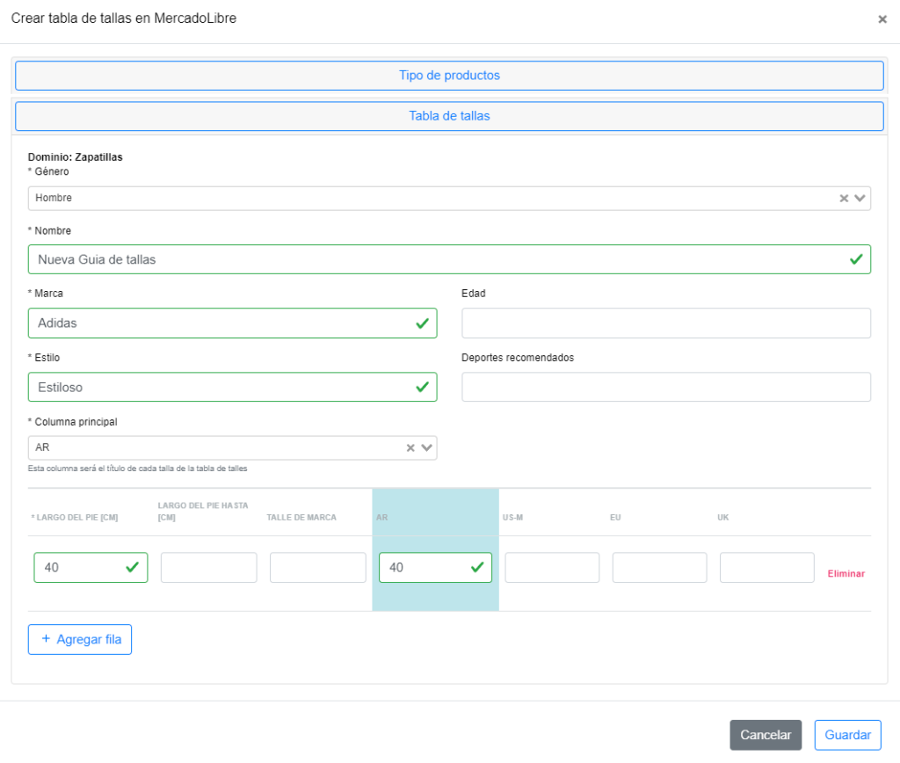The width and height of the screenshot is (900, 763).
Task: Save the table with Guardar
Action: pos(848,735)
